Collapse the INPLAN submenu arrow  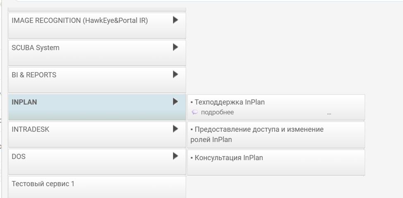tap(175, 101)
